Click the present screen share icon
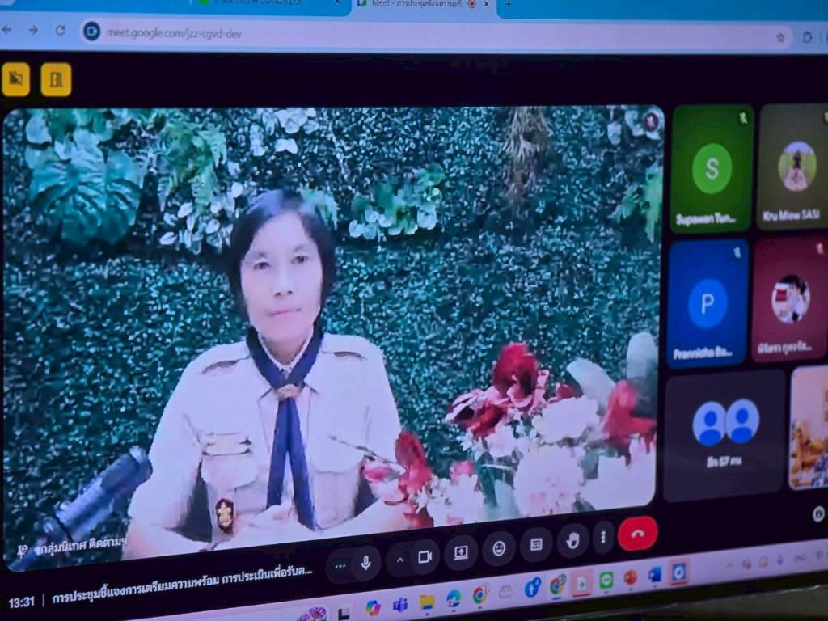 tap(461, 552)
